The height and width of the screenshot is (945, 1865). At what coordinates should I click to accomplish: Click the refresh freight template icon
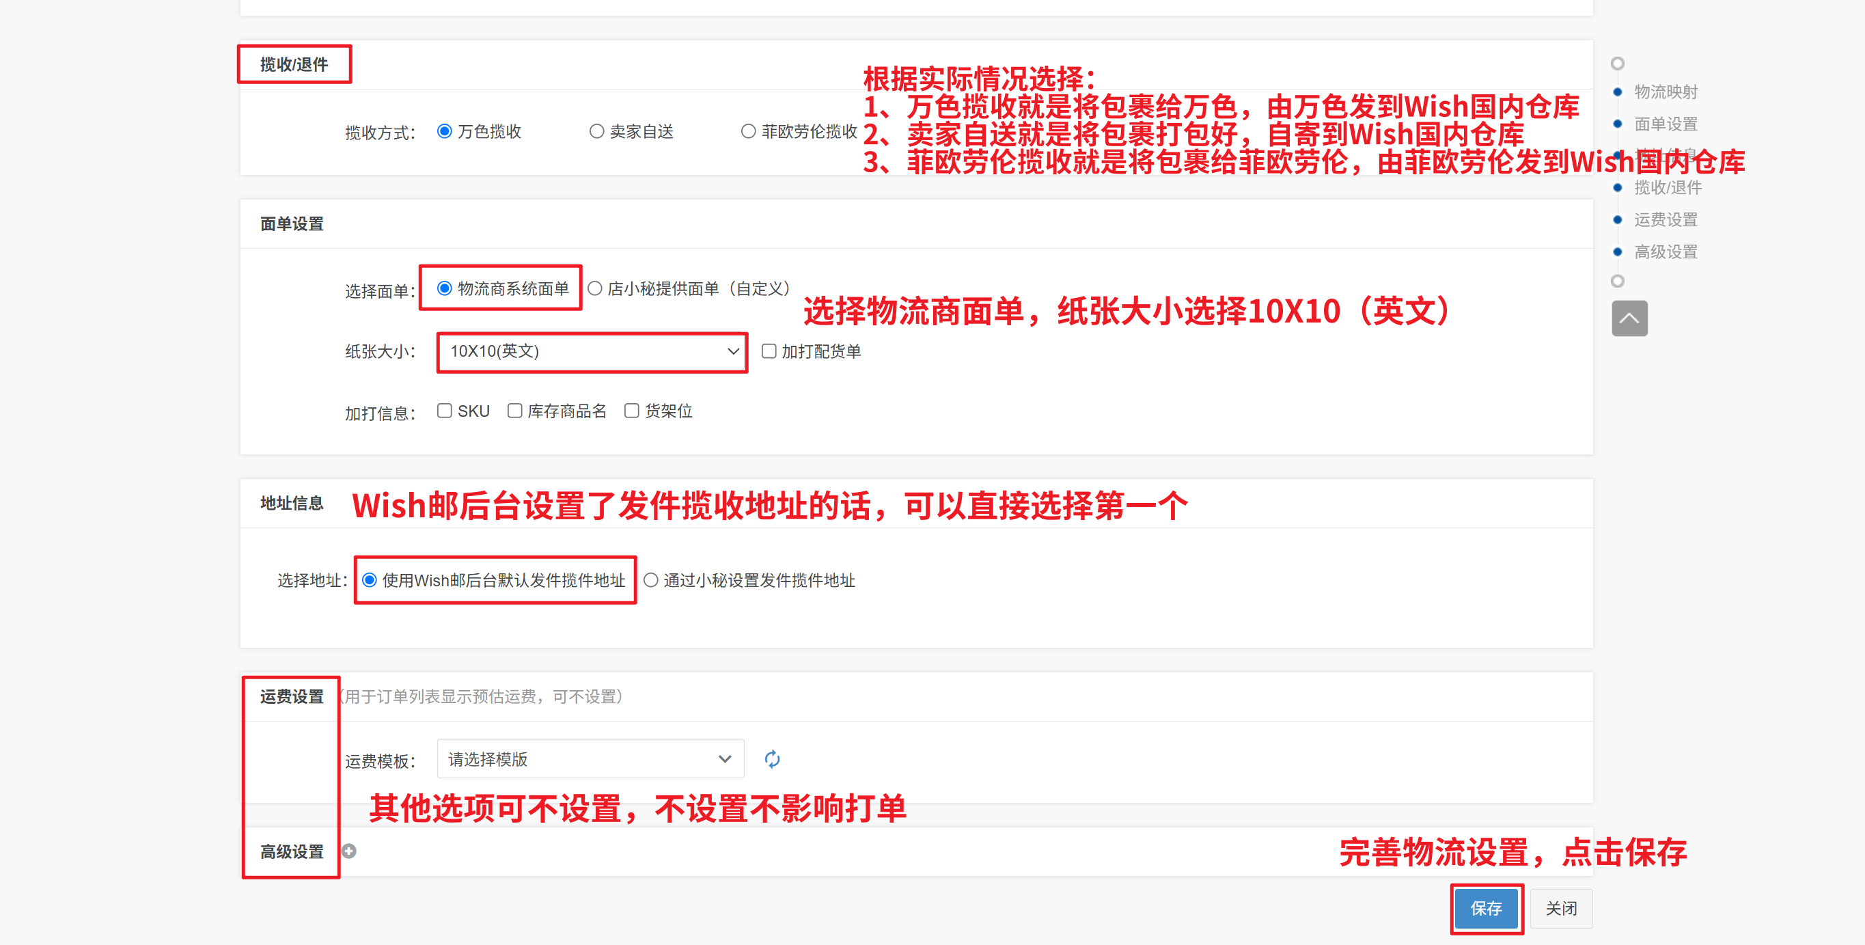(772, 759)
